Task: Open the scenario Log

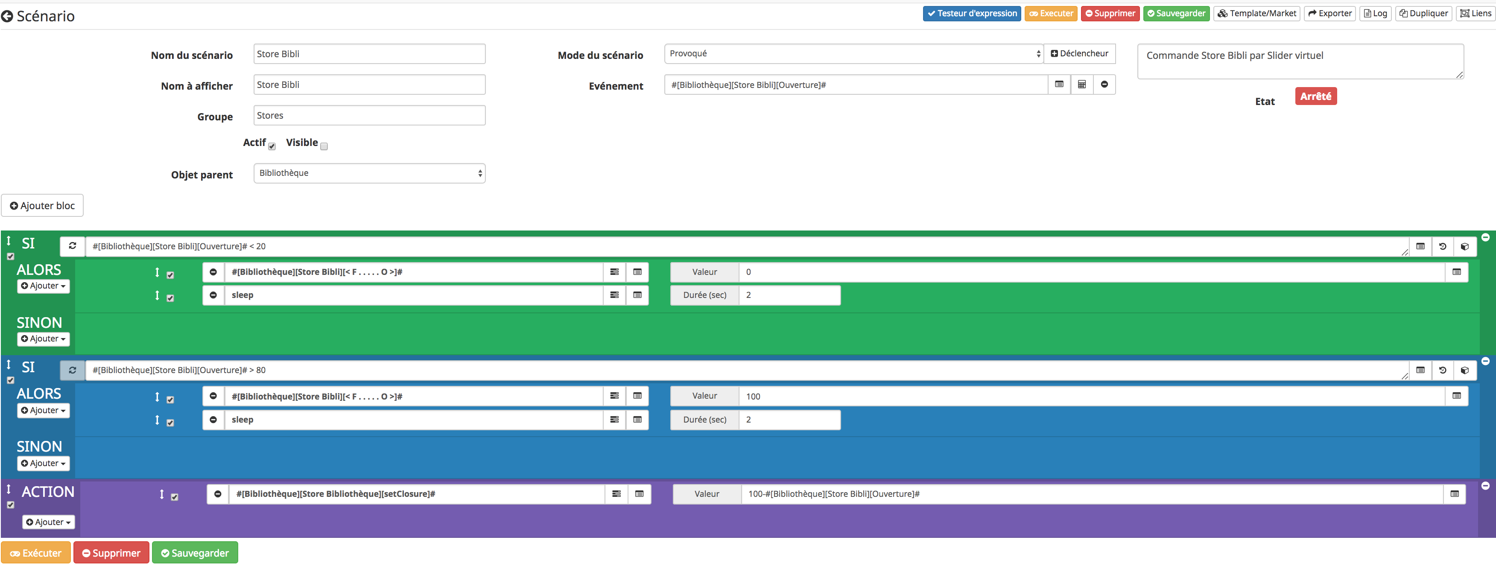Action: coord(1375,13)
